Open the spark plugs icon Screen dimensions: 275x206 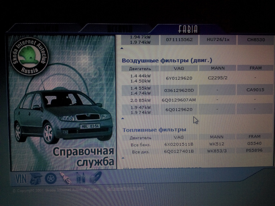66,178
